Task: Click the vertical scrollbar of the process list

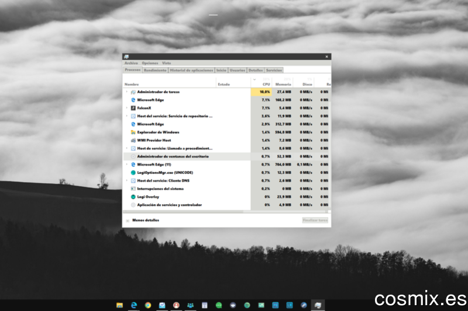Action: tap(330, 149)
